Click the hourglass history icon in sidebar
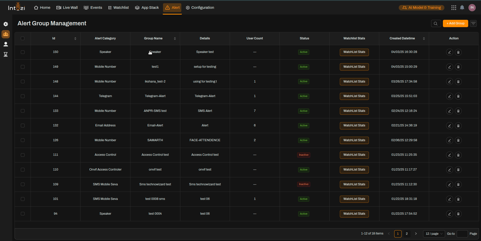Image resolution: width=481 pixels, height=241 pixels. [6, 54]
